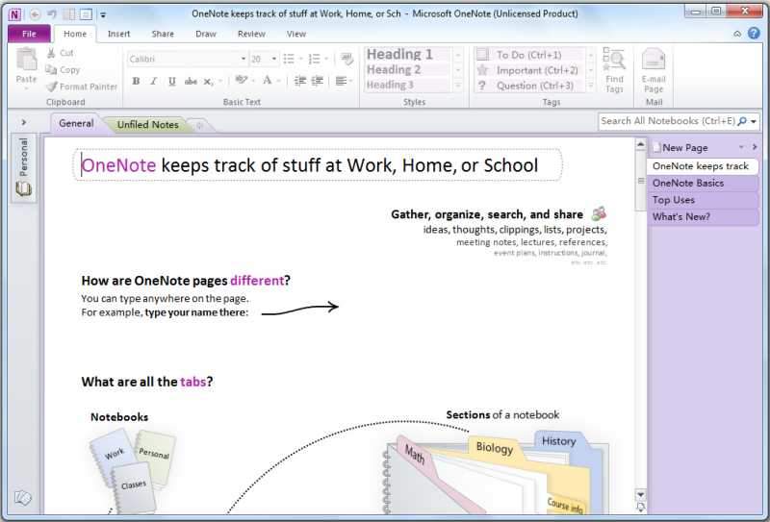770x522 pixels.
Task: Create a new section with the star tab
Action: tap(199, 126)
